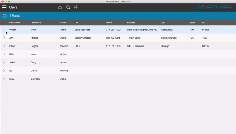The image size is (236, 134).
Task: Click address 542 S. Dearborn
Action: (135, 46)
